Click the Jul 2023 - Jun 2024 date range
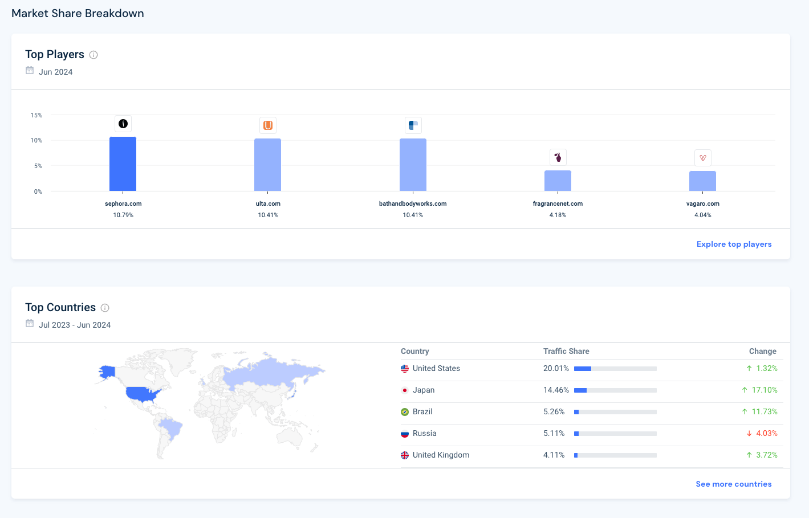The width and height of the screenshot is (809, 518). point(75,325)
